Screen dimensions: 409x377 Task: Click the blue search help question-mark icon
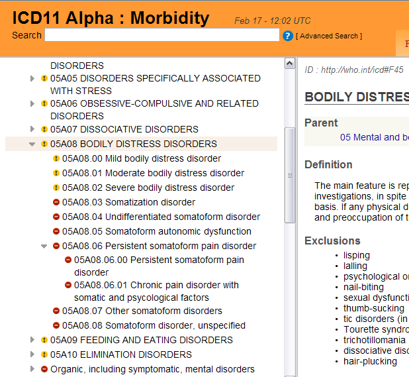(x=288, y=36)
